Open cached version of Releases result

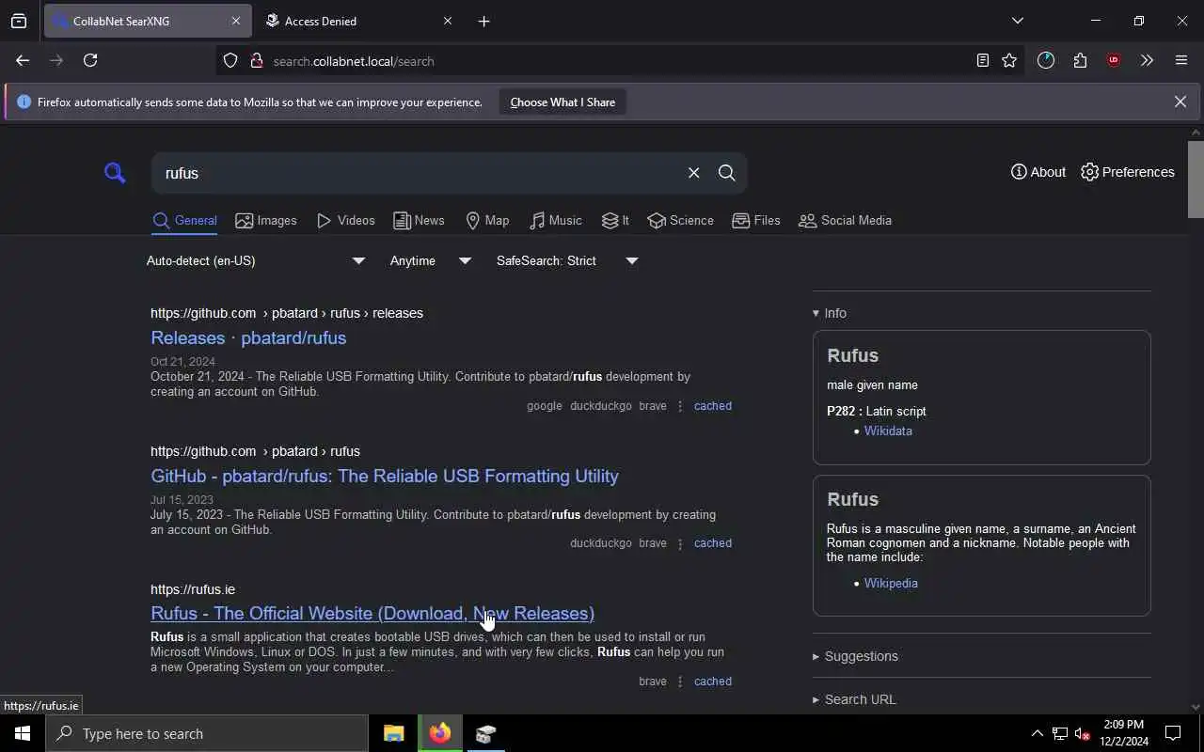point(713,406)
